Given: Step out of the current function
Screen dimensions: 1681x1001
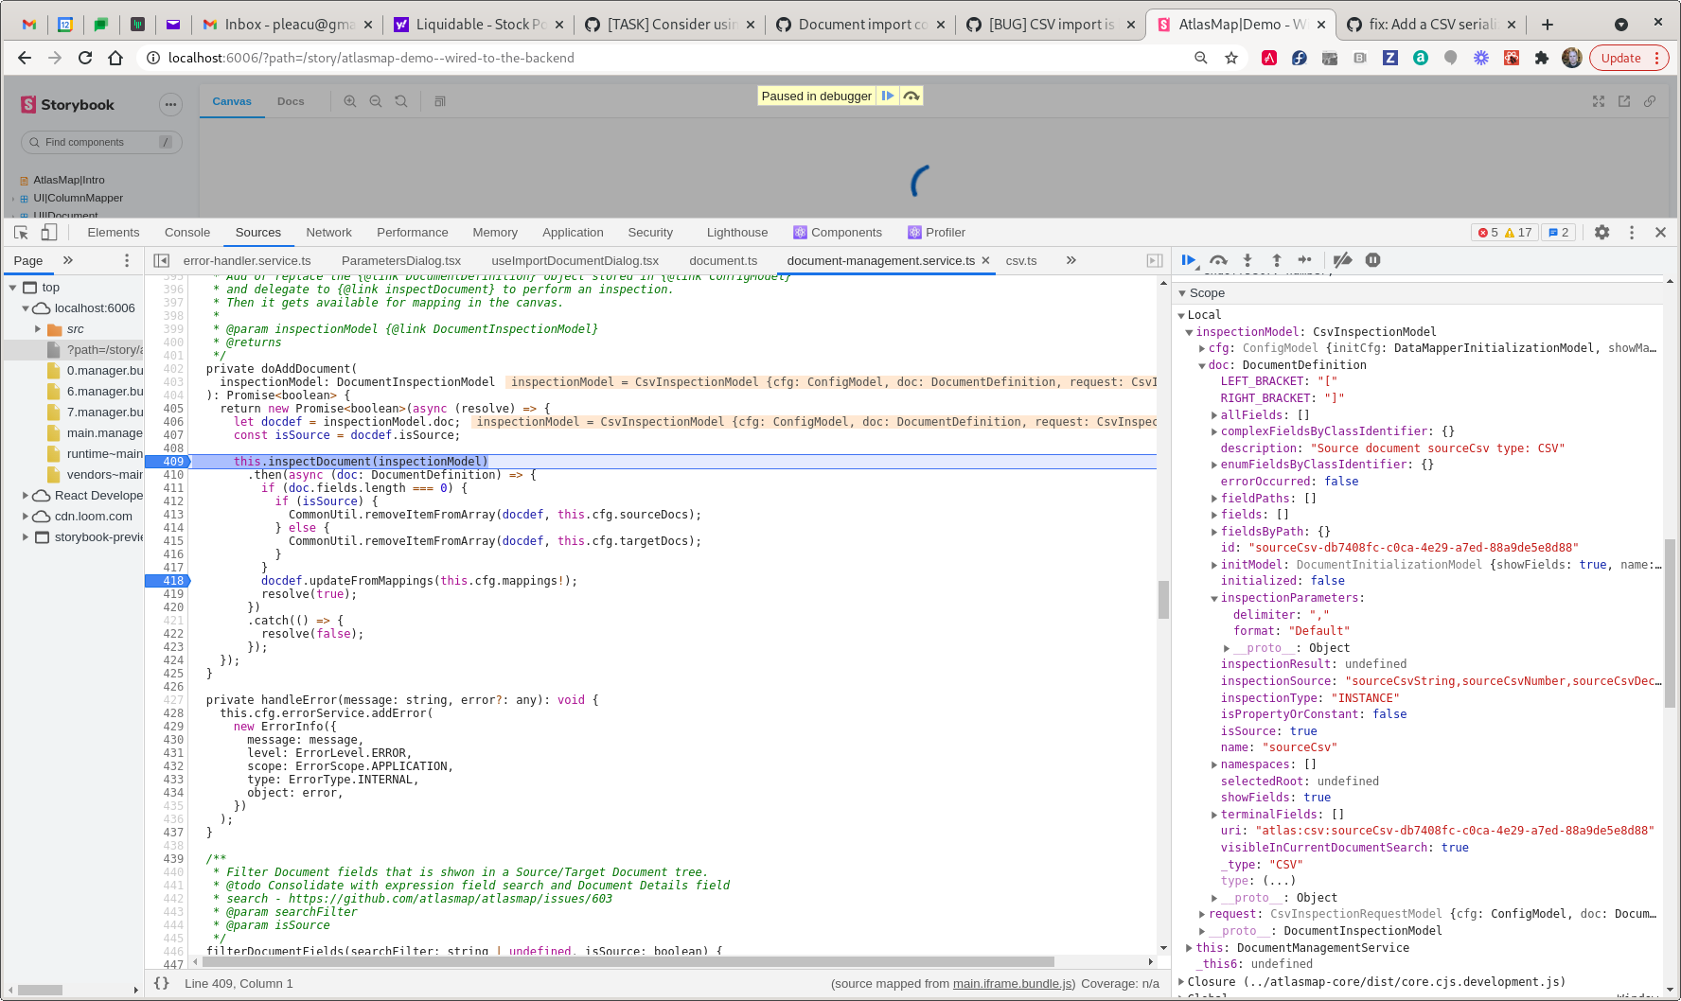Looking at the screenshot, I should pos(1277,260).
